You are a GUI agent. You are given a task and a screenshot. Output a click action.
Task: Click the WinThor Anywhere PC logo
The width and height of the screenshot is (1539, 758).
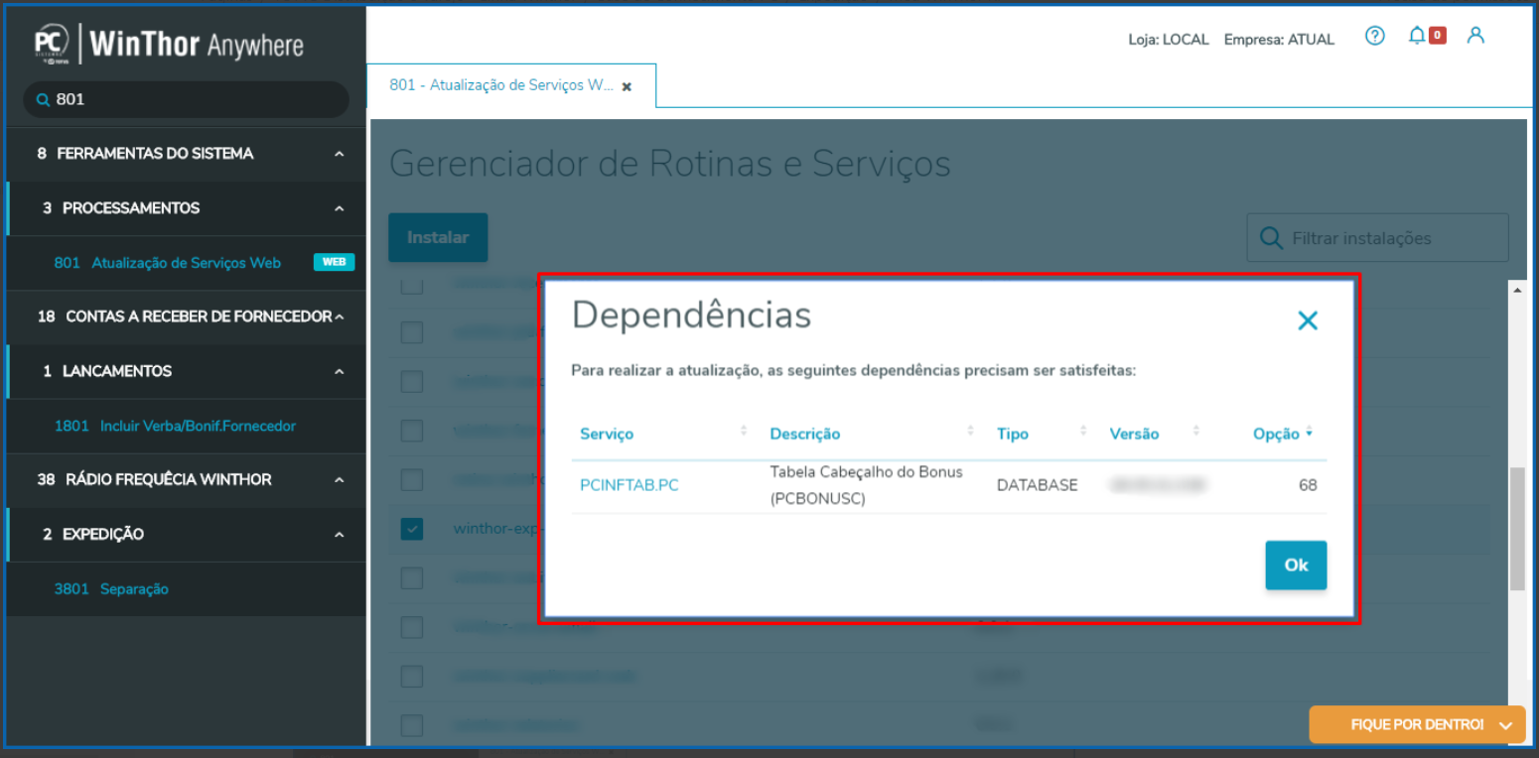[x=53, y=43]
